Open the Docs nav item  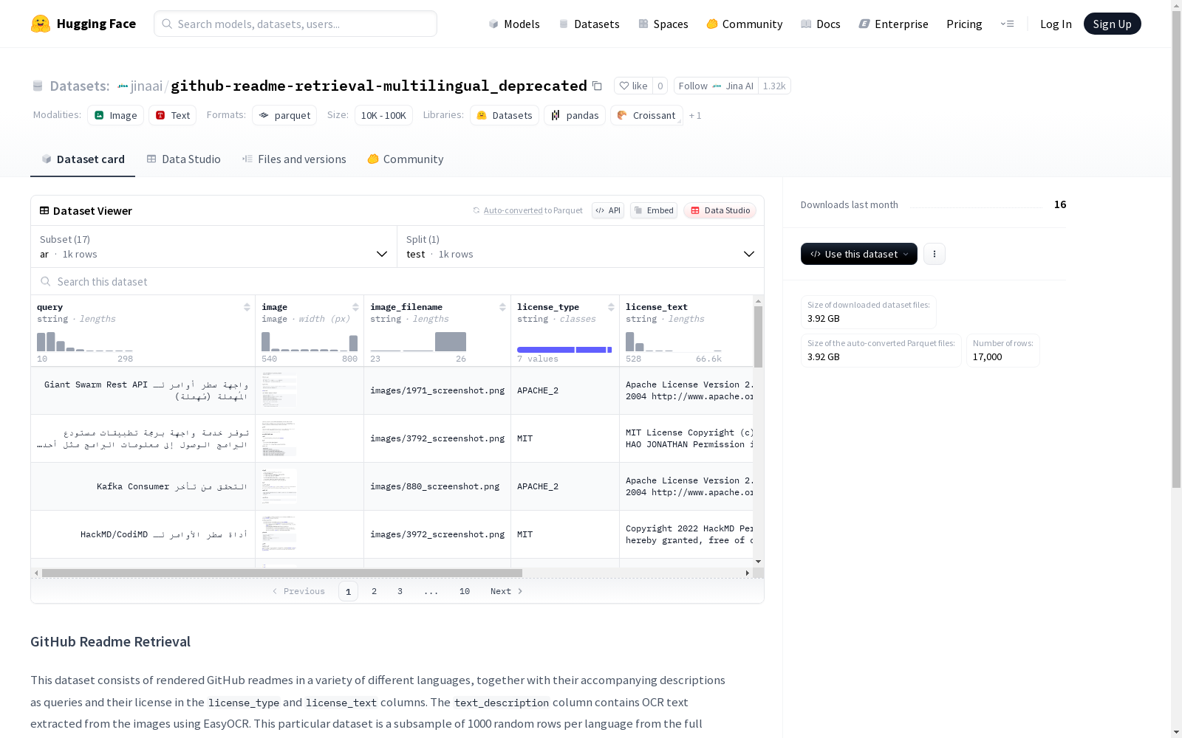pos(821,24)
